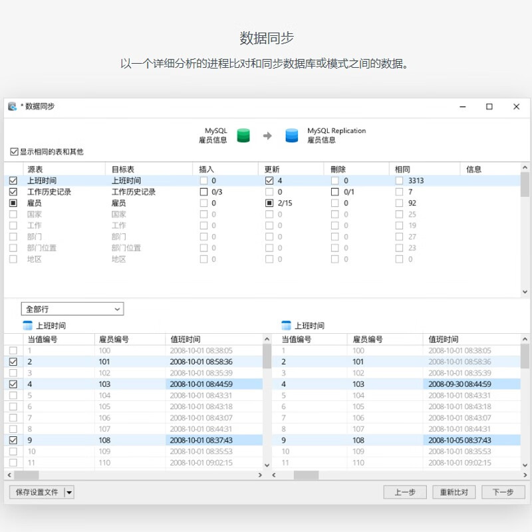This screenshot has width=532, height=532.
Task: Open the dropdown arrow beside 保存设置文件
Action: click(70, 493)
